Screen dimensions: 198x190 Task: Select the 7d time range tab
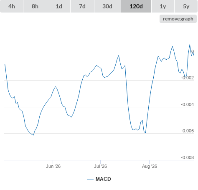coord(82,6)
